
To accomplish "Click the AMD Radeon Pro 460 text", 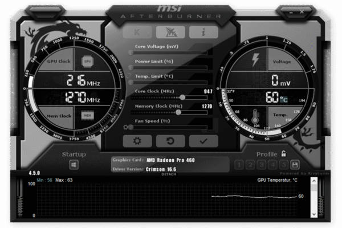I will [170, 160].
